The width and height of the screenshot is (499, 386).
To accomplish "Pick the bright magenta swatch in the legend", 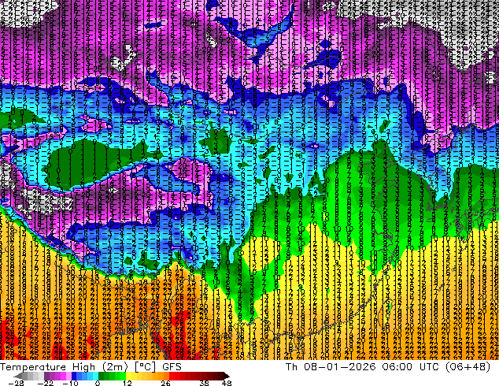I will click(x=63, y=376).
